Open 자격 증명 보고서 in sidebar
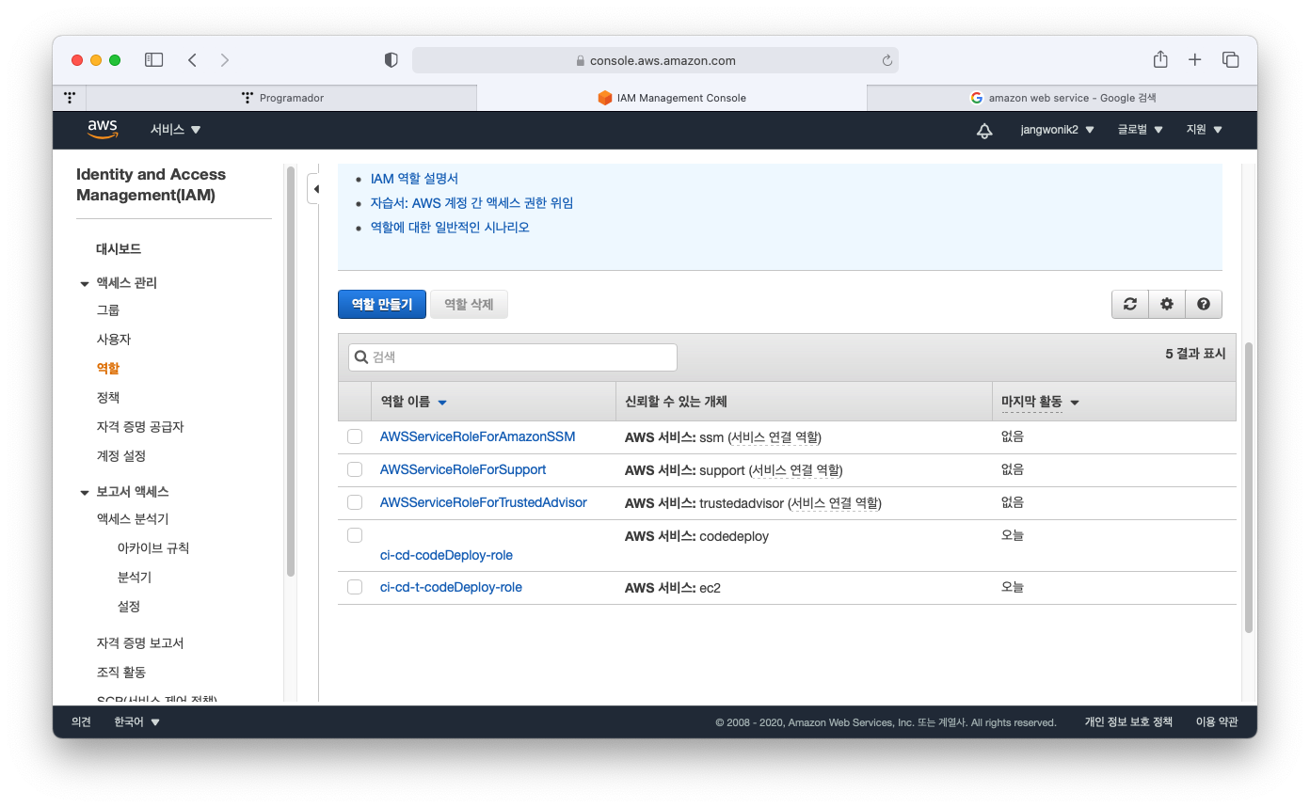 pyautogui.click(x=140, y=643)
